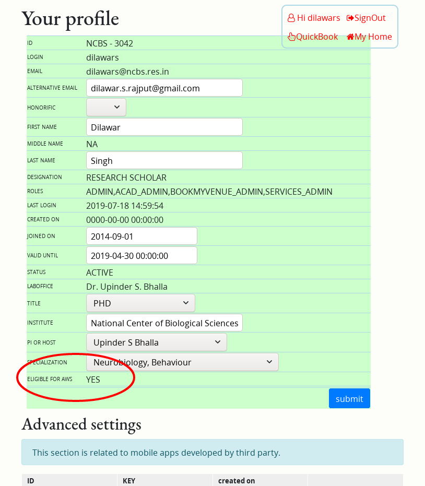Click the email dilawars@ncbs.res.in text

(x=127, y=72)
